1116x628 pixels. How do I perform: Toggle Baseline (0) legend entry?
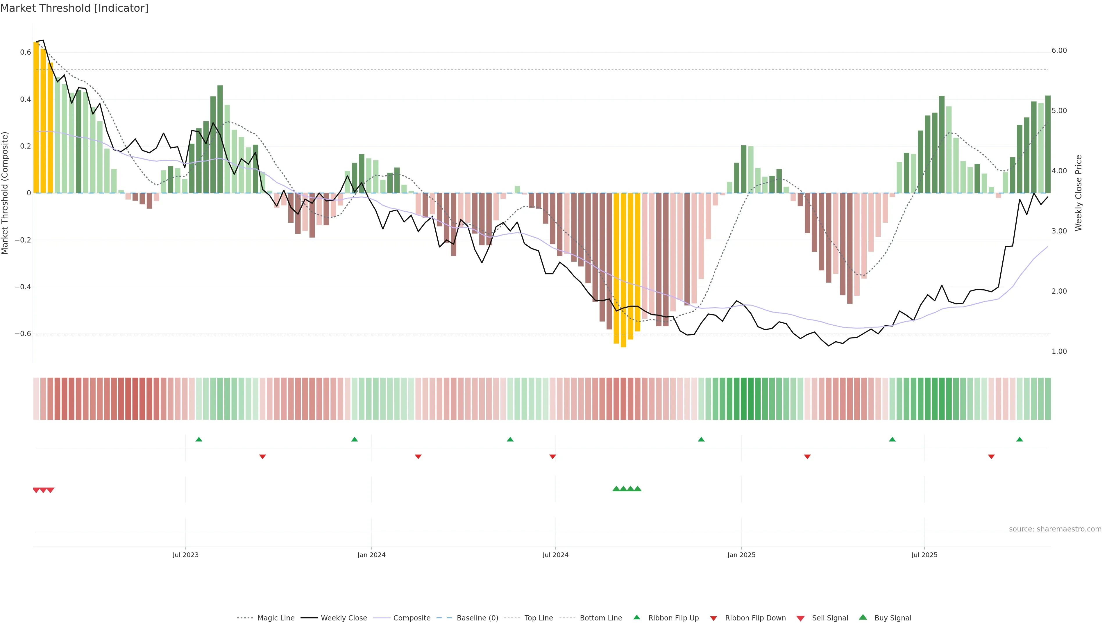click(477, 618)
